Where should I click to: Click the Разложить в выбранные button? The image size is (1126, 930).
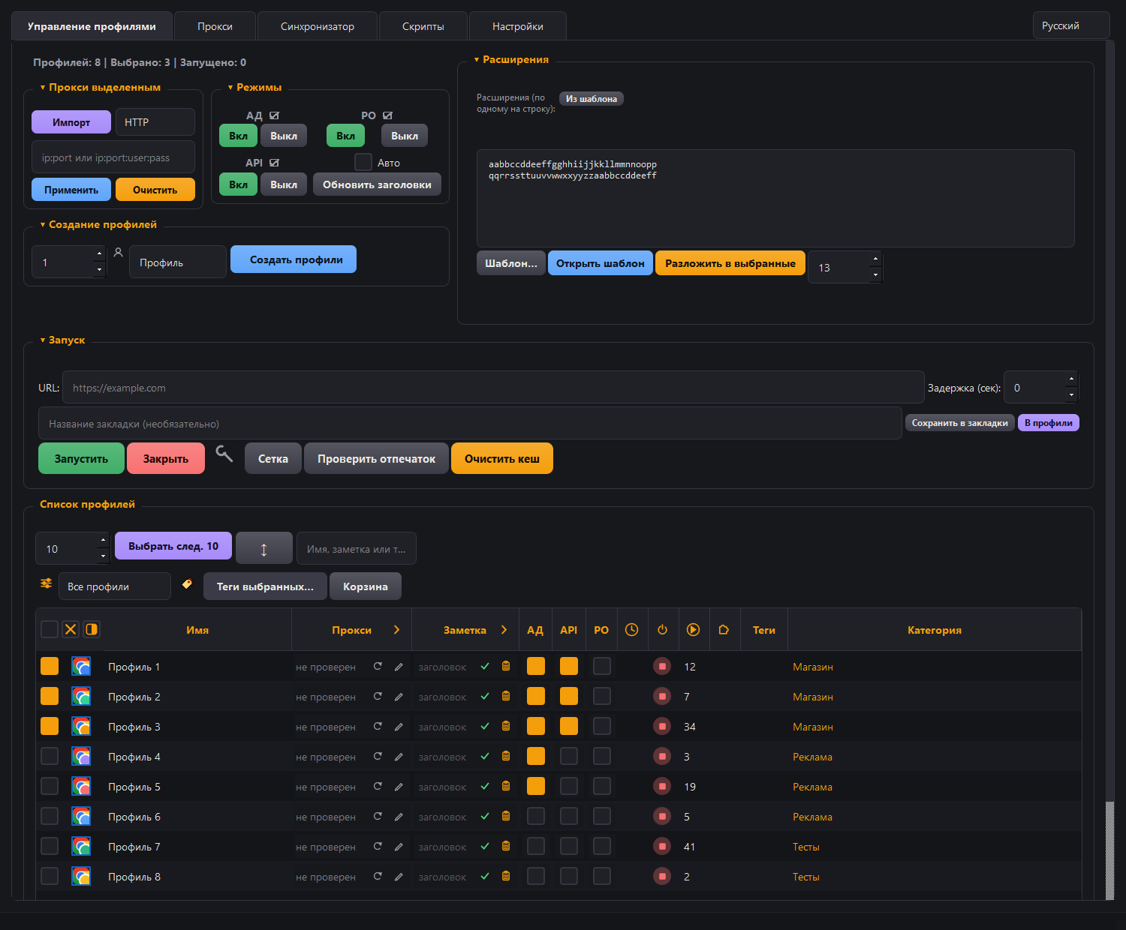730,263
